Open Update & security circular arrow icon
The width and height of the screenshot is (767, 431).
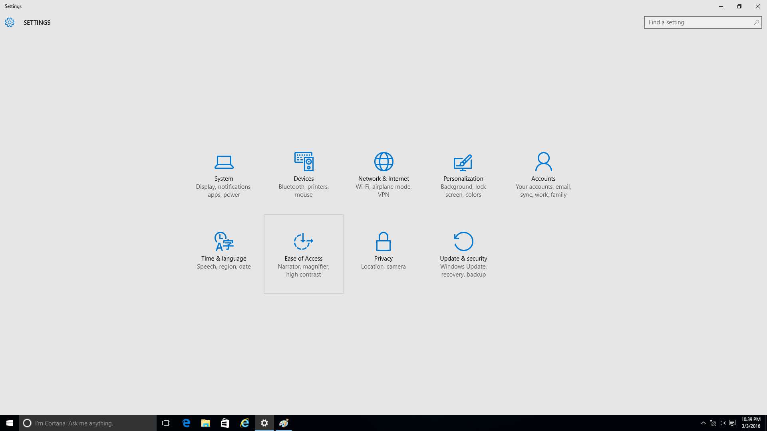pyautogui.click(x=463, y=241)
